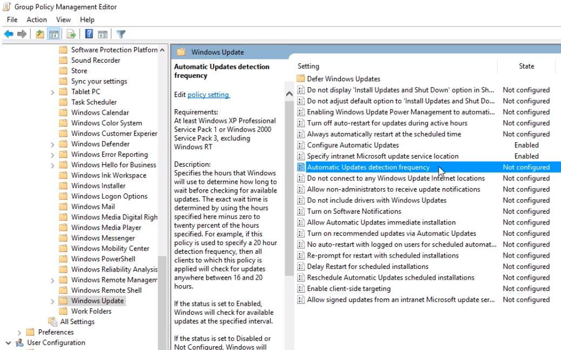Click icon beside Enable client-side targeting
The height and width of the screenshot is (350, 561).
301,288
